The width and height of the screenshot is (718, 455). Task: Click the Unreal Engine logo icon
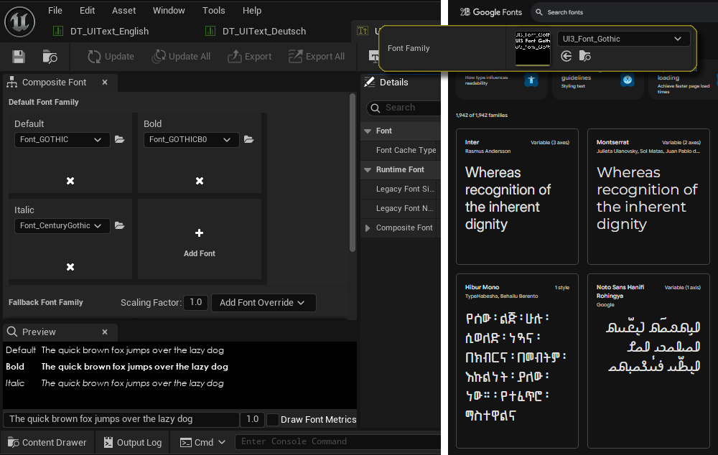coord(19,22)
